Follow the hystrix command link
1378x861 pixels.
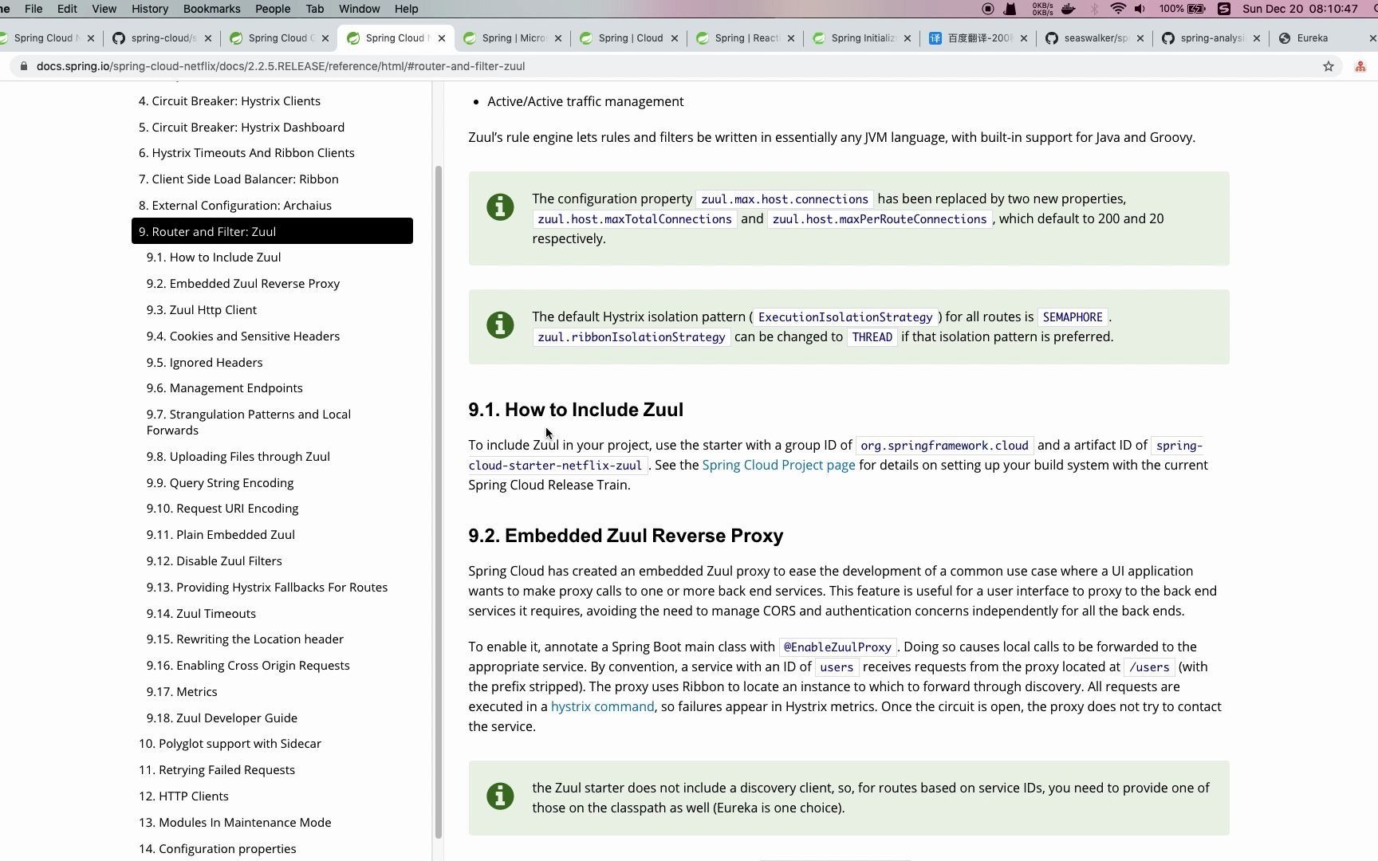click(602, 707)
